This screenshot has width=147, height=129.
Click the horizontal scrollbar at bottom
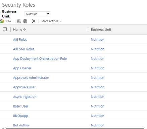[75, 128]
